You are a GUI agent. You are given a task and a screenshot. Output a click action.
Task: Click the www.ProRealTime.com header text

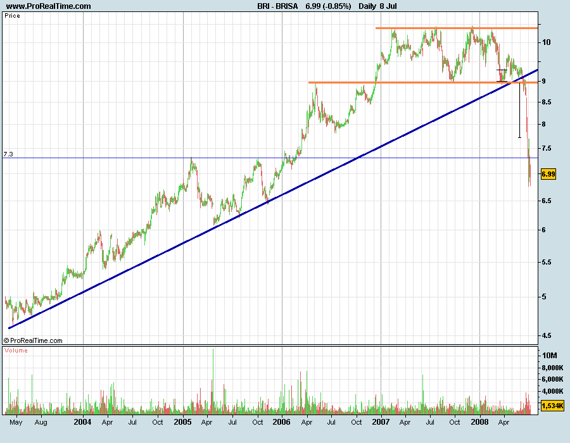(x=48, y=6)
